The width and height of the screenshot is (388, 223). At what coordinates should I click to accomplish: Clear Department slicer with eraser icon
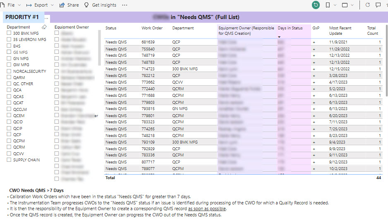coord(45,27)
